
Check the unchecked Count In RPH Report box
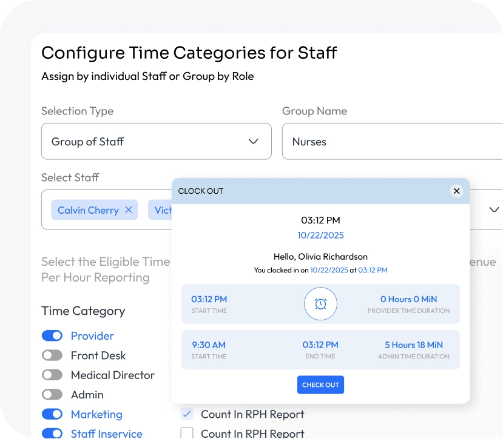tap(187, 433)
